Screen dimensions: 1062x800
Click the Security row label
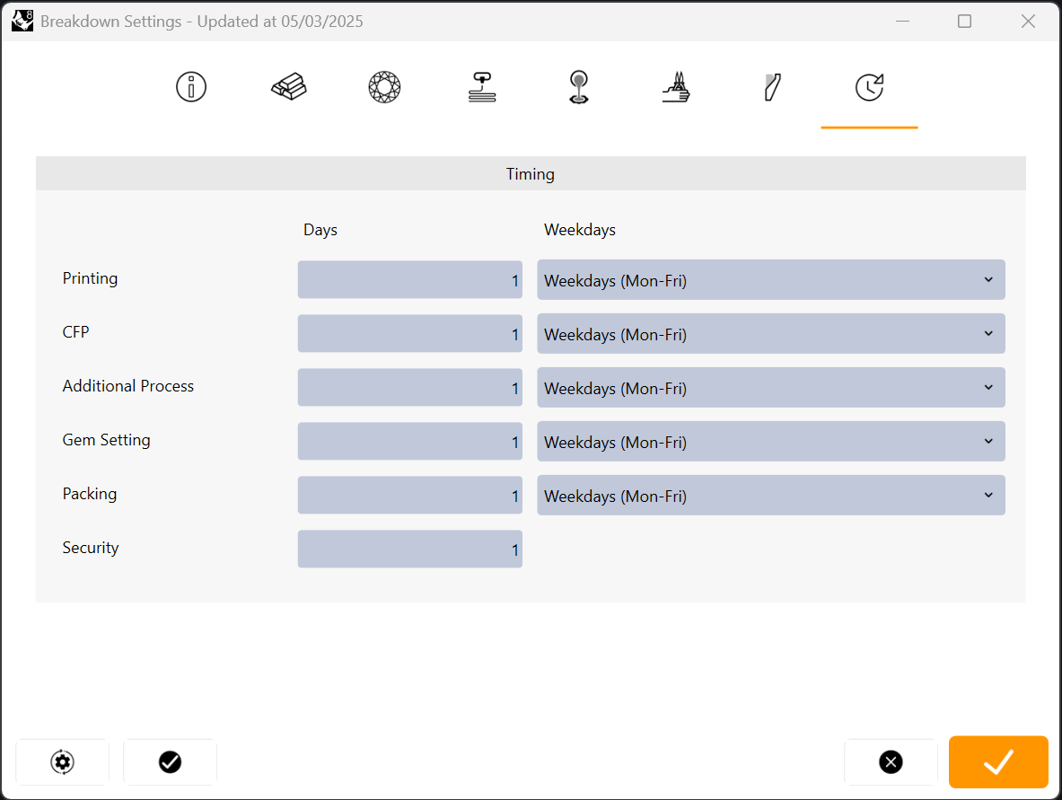91,548
